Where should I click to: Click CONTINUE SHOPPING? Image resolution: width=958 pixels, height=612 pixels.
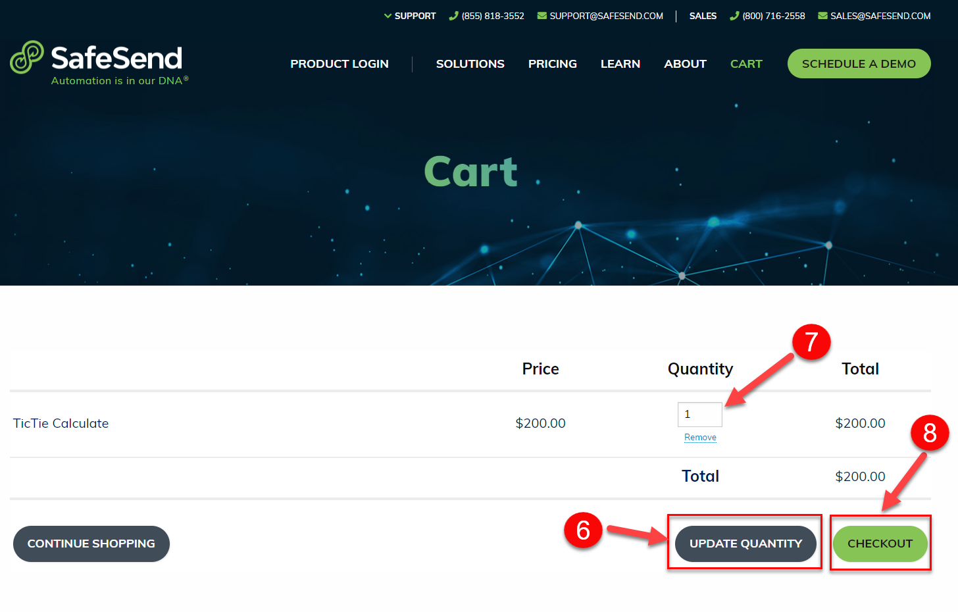(x=91, y=544)
